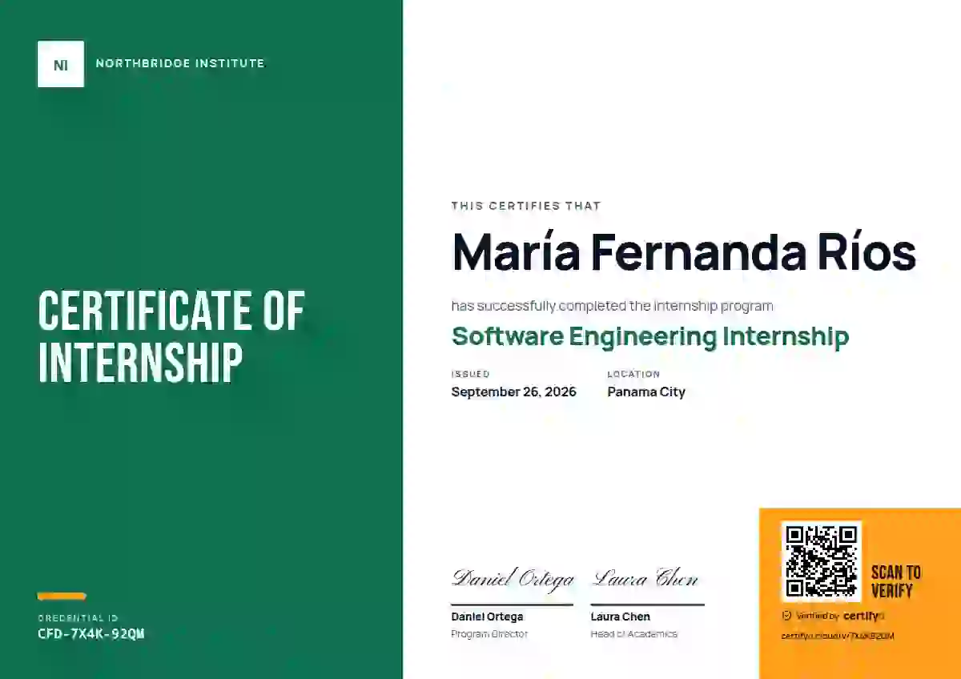The image size is (961, 679).
Task: Click the 'CERTIFICATE OF INTERNSHIP' heading
Action: click(x=172, y=337)
